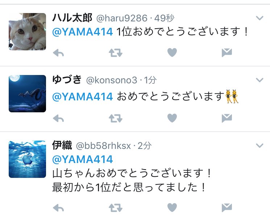View 伊織's profile by username
The height and width of the screenshot is (221, 270).
(103, 146)
